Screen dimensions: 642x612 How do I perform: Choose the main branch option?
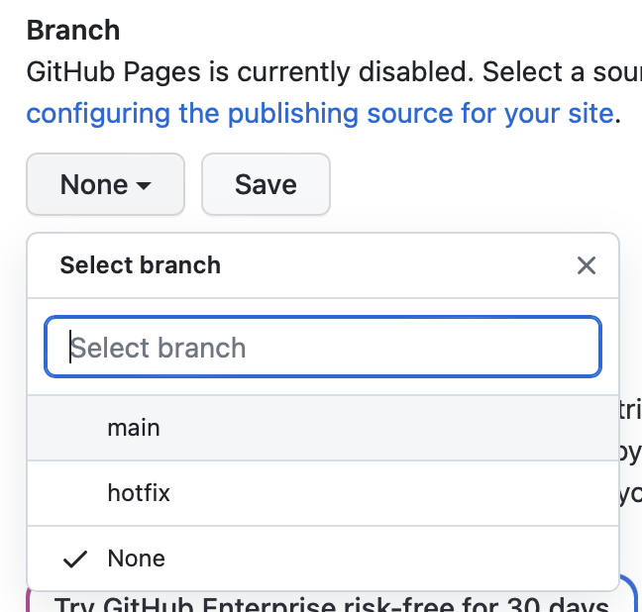[323, 428]
